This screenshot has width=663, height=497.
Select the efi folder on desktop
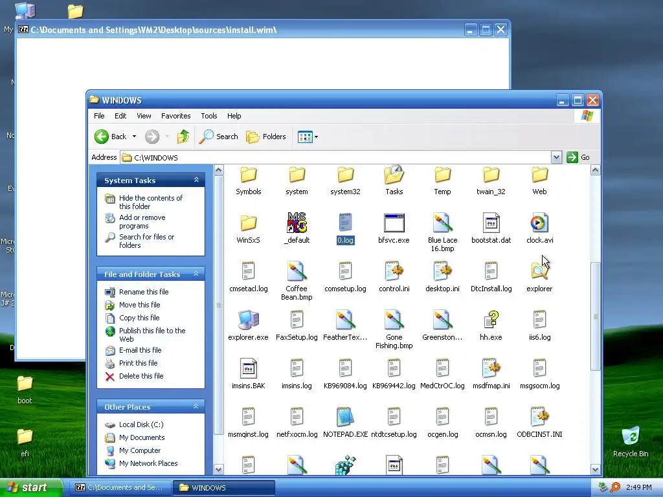coord(25,443)
